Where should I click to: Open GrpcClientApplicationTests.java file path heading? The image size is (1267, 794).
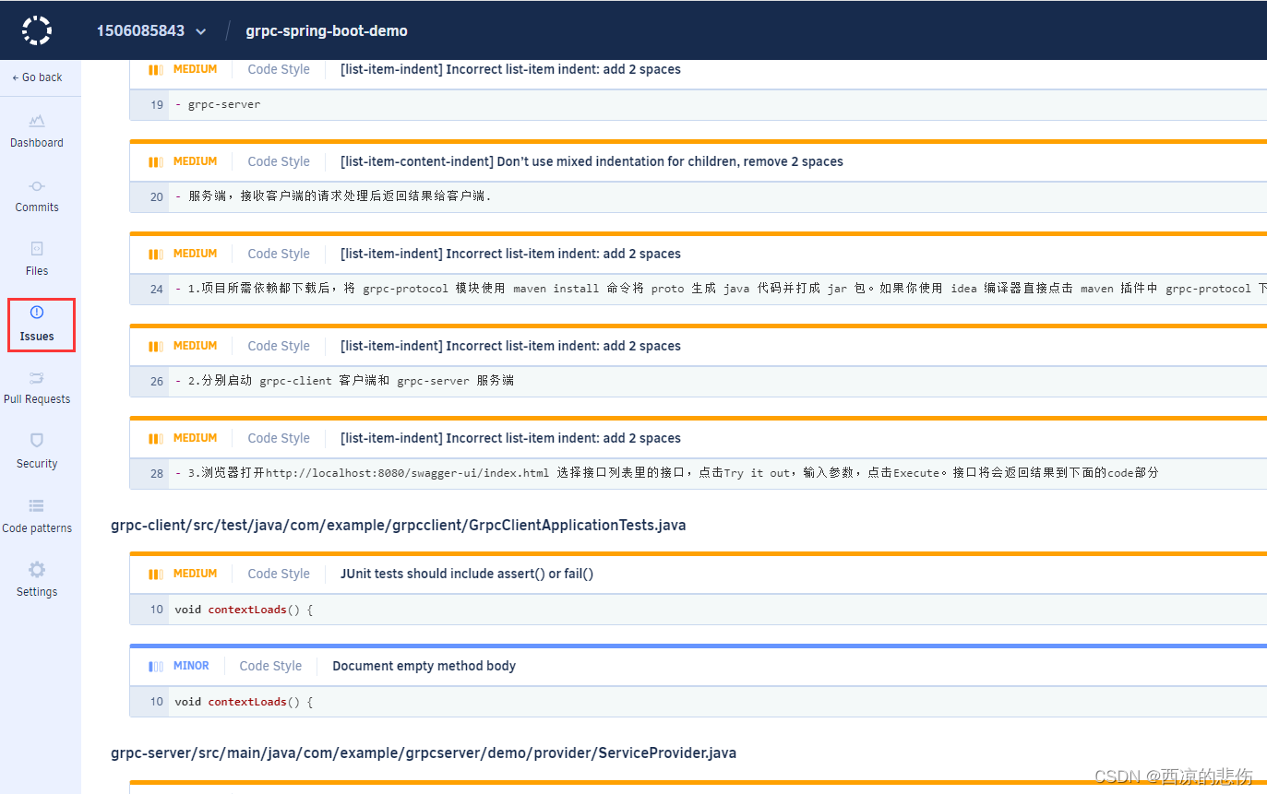[x=398, y=525]
